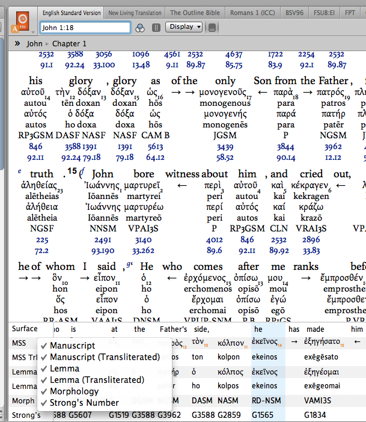The height and width of the screenshot is (422, 366).
Task: Click Strong's number 3439 under monogenēs
Action: click(x=225, y=147)
